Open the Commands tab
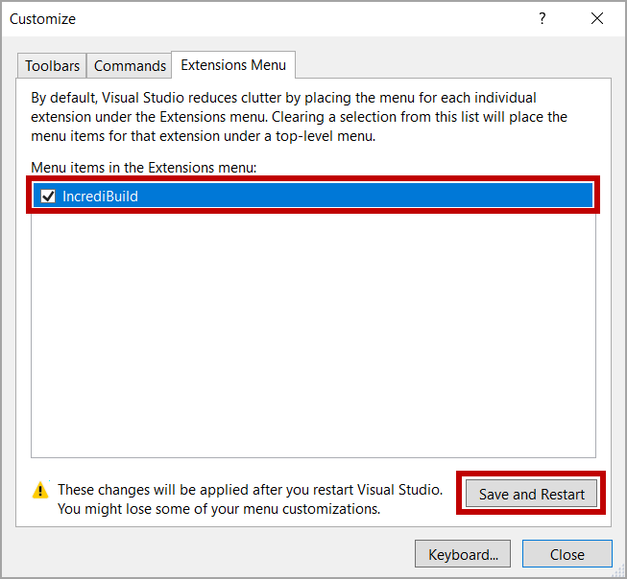Image resolution: width=627 pixels, height=579 pixels. click(x=130, y=66)
